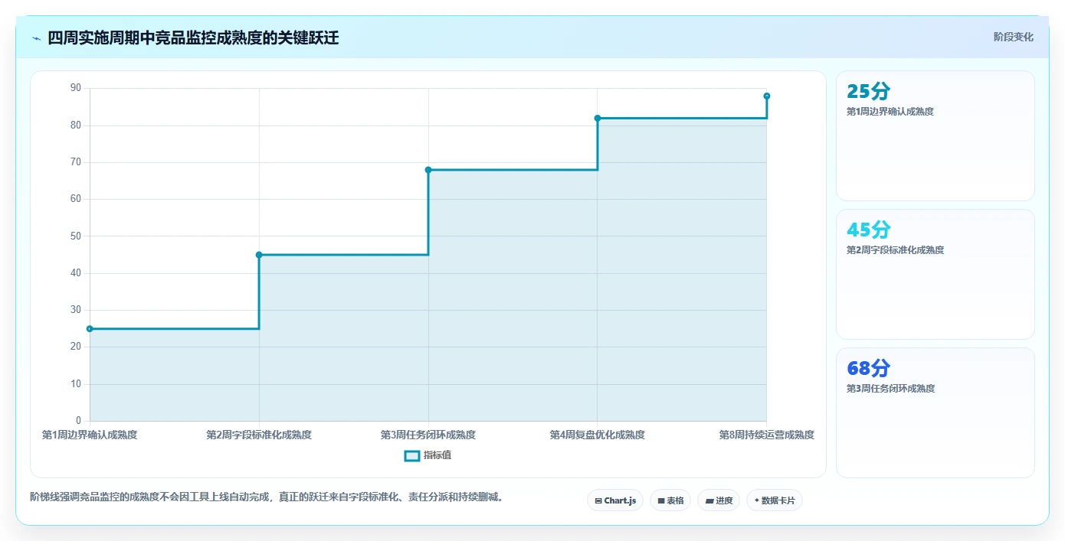Screen dimensions: 1065x541
Task: Select the 25分 metric card
Action: pos(936,136)
